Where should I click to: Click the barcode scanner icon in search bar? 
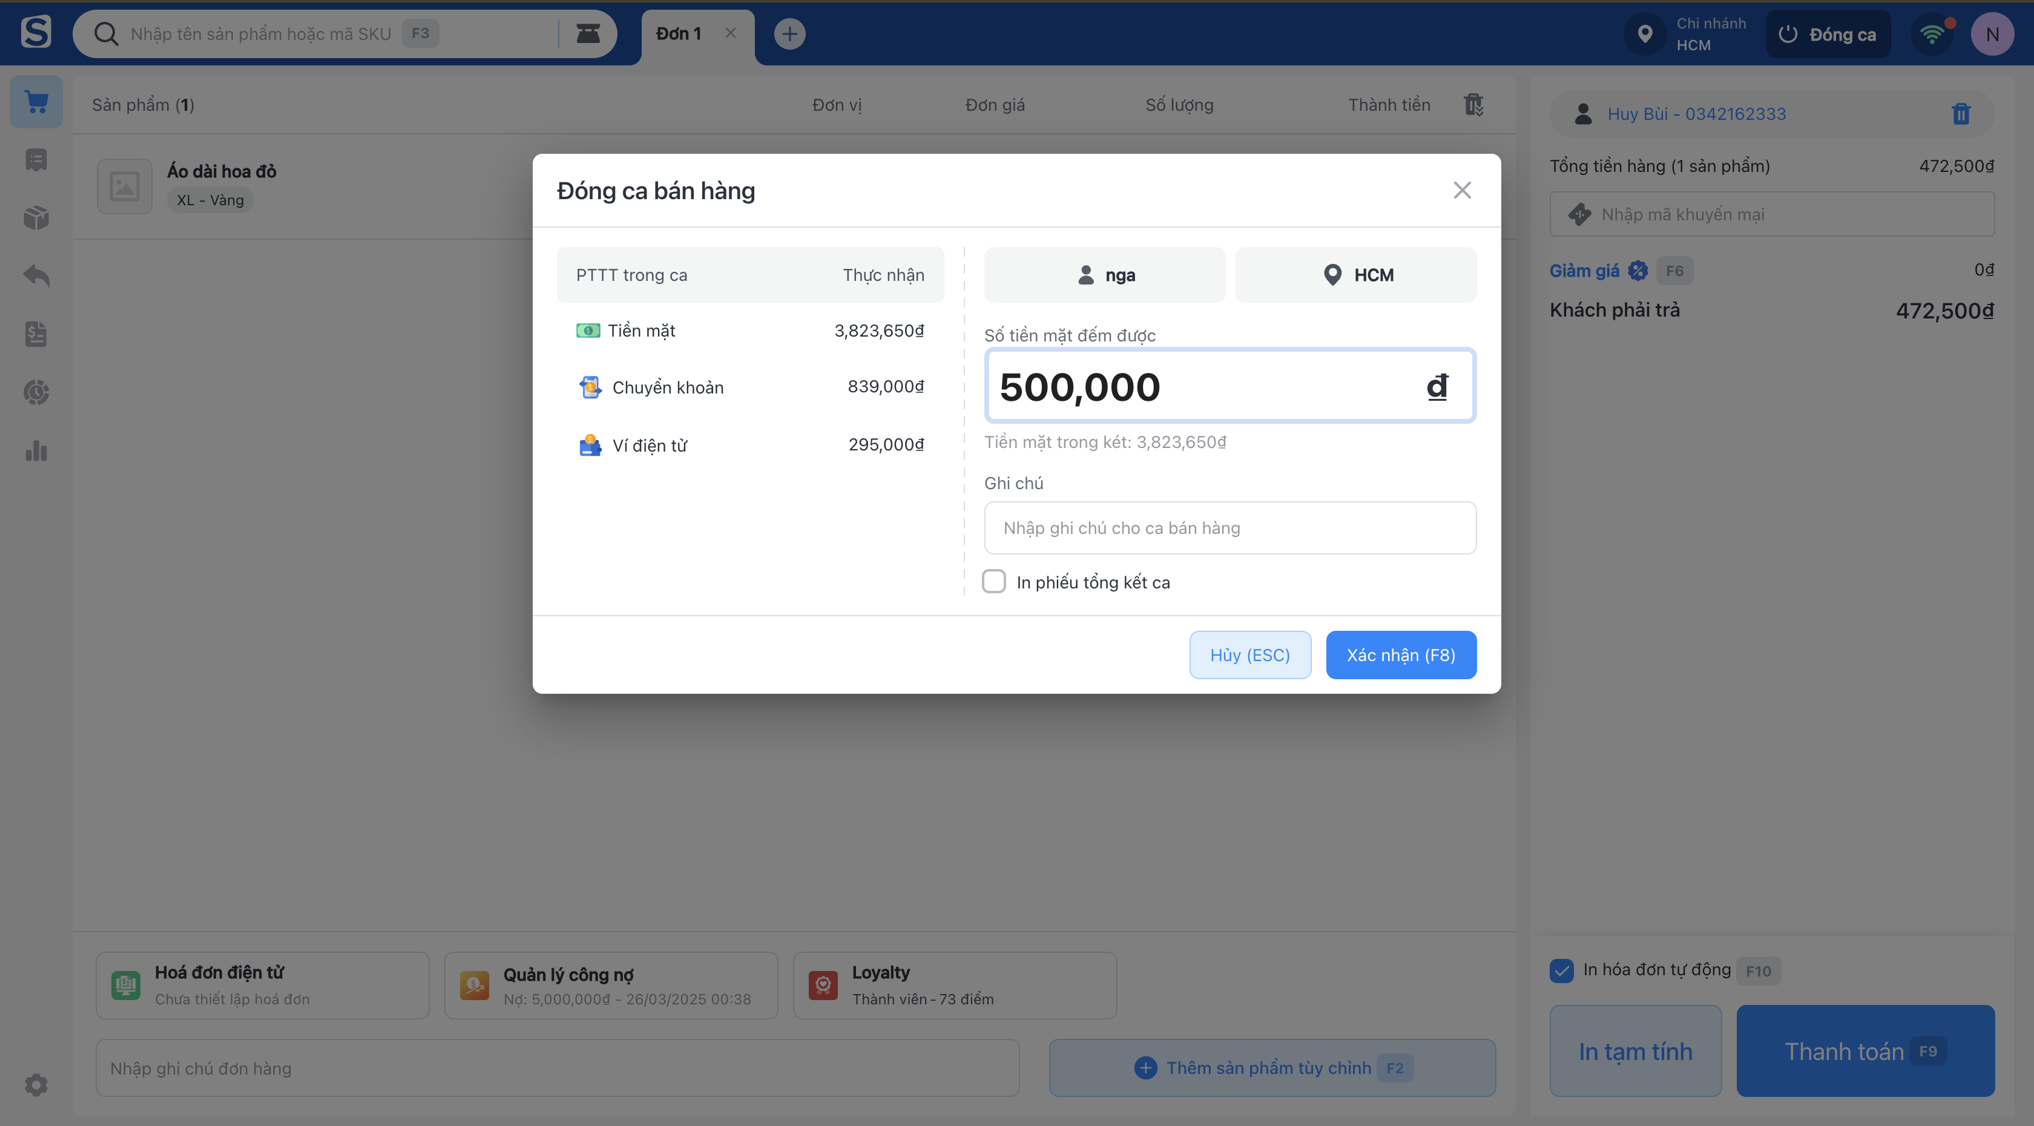(x=587, y=33)
